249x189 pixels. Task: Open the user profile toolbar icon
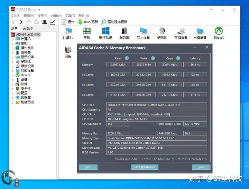click(x=45, y=22)
